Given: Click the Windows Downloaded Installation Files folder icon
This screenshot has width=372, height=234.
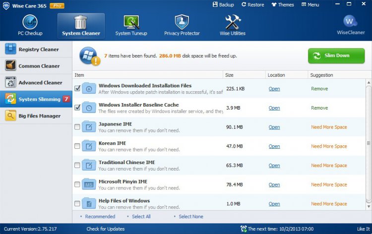Looking at the screenshot, I should click(x=89, y=88).
